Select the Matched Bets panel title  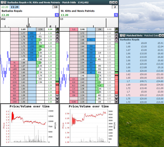click(x=134, y=36)
